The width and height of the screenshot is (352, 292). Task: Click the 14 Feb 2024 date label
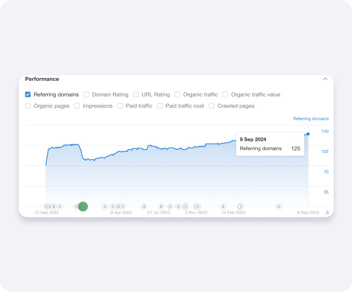tap(233, 213)
